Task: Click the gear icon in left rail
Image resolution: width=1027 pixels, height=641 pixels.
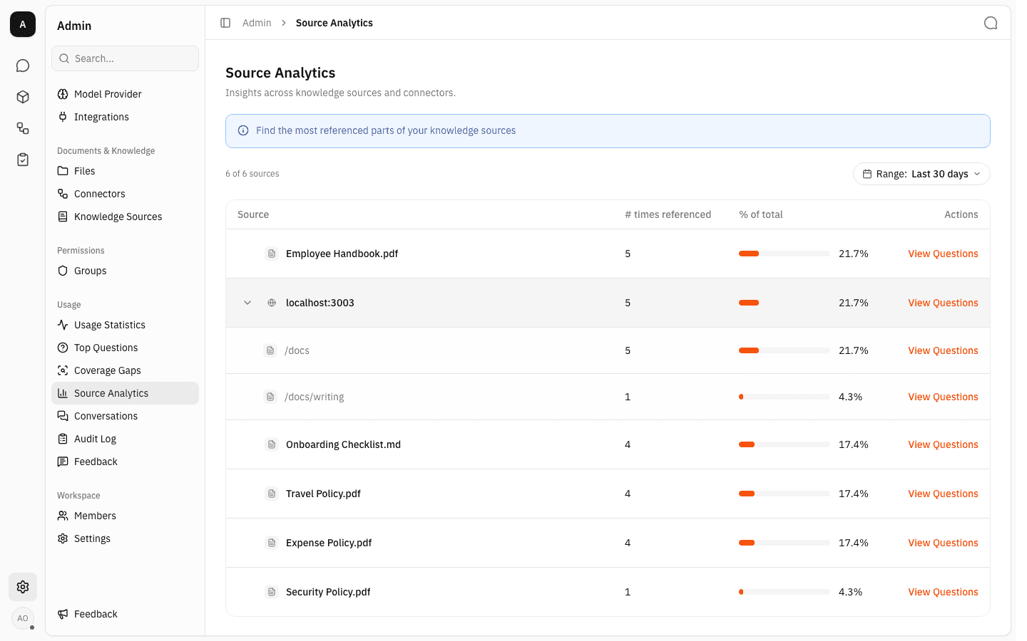Action: point(23,587)
